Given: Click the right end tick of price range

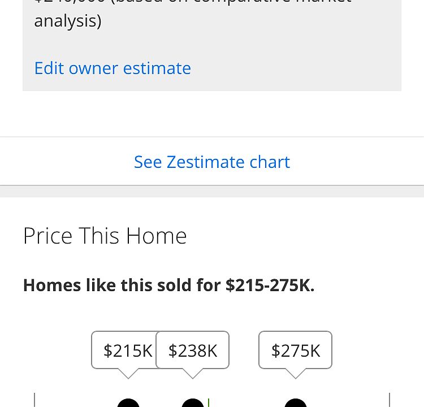Looking at the screenshot, I should (x=390, y=400).
